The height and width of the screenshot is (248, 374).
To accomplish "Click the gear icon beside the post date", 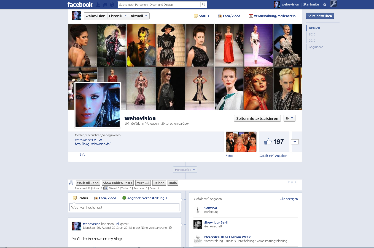I will coord(170,228).
